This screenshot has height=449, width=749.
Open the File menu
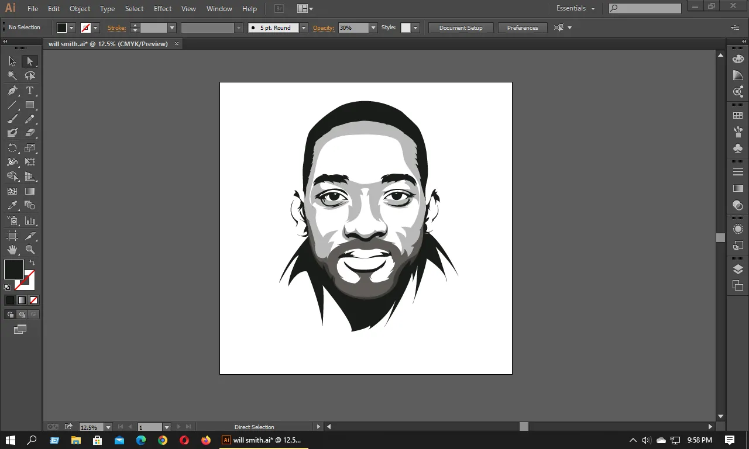pyautogui.click(x=33, y=9)
